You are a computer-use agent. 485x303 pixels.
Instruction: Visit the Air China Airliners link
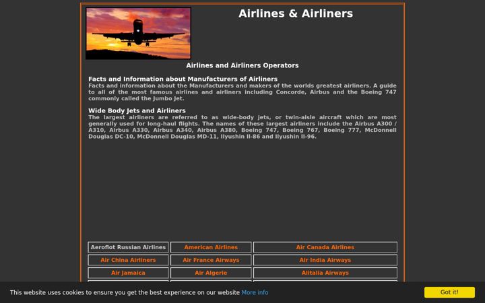[x=128, y=260]
